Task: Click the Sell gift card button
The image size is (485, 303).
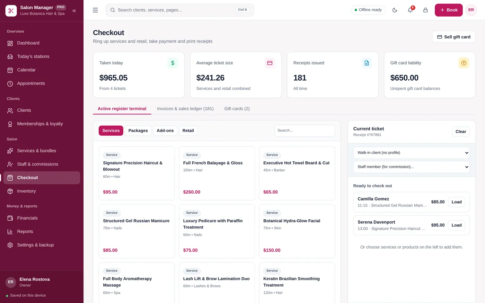Action: [454, 37]
